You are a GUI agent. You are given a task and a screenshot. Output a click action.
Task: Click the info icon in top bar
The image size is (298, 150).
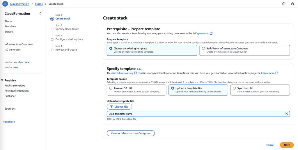pos(284,4)
